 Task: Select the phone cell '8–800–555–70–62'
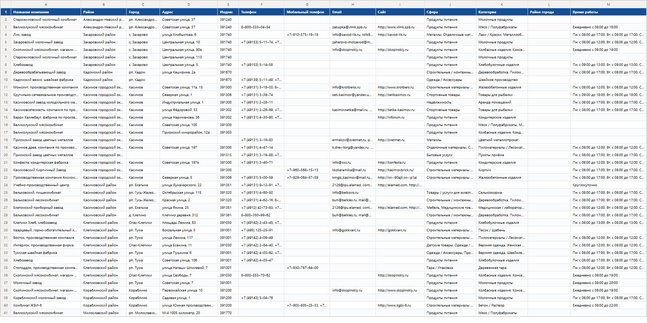[x=261, y=275]
